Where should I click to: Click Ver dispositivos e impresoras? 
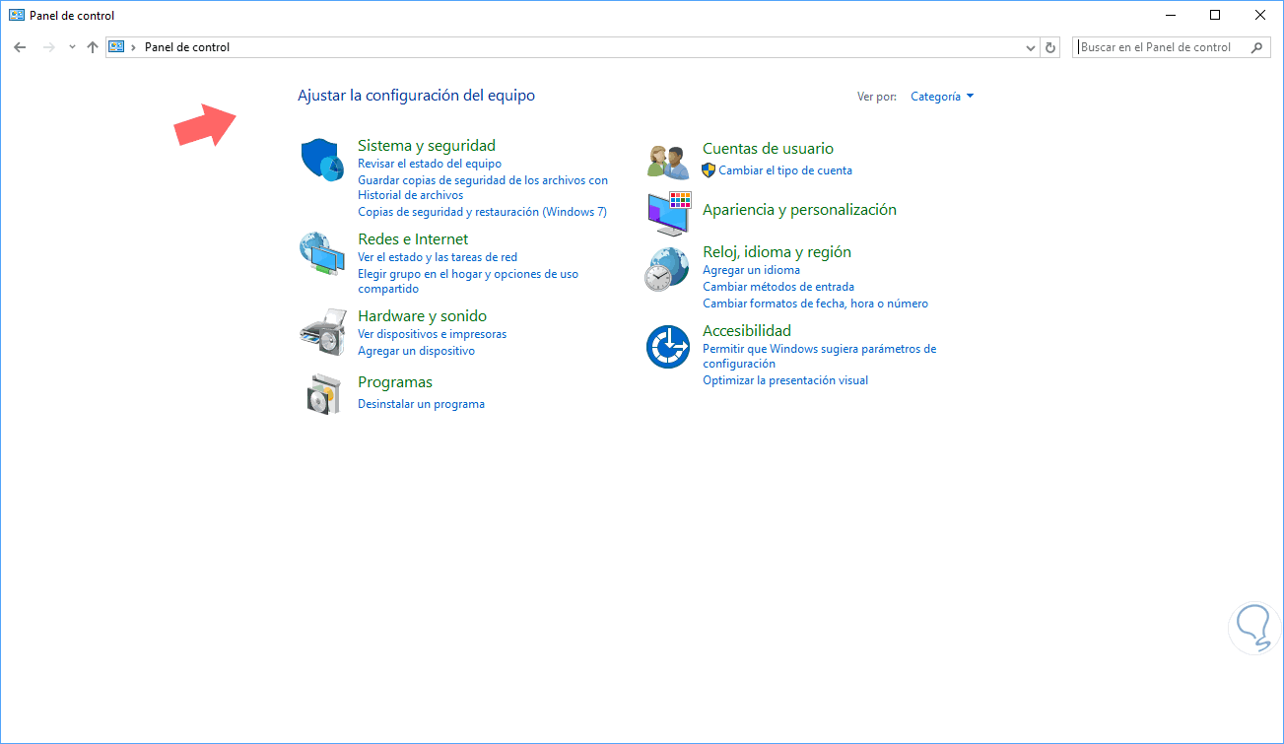pyautogui.click(x=432, y=334)
